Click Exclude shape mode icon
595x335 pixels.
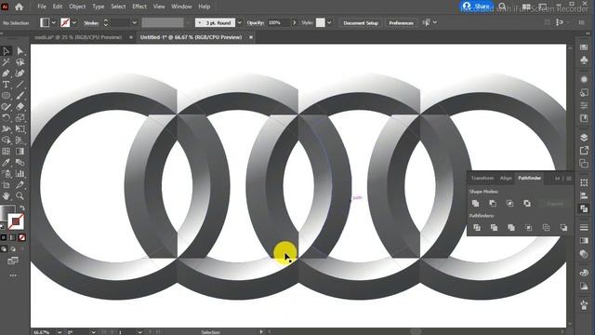pos(527,204)
